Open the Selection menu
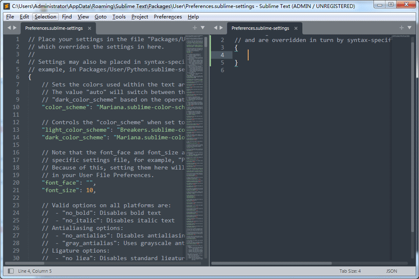 pos(45,17)
